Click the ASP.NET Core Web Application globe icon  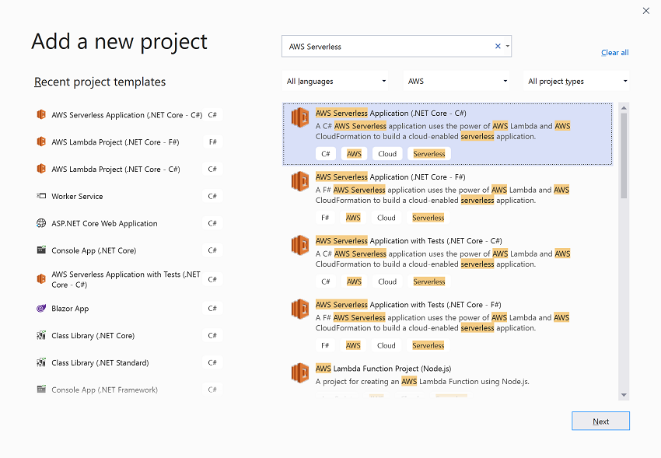41,223
